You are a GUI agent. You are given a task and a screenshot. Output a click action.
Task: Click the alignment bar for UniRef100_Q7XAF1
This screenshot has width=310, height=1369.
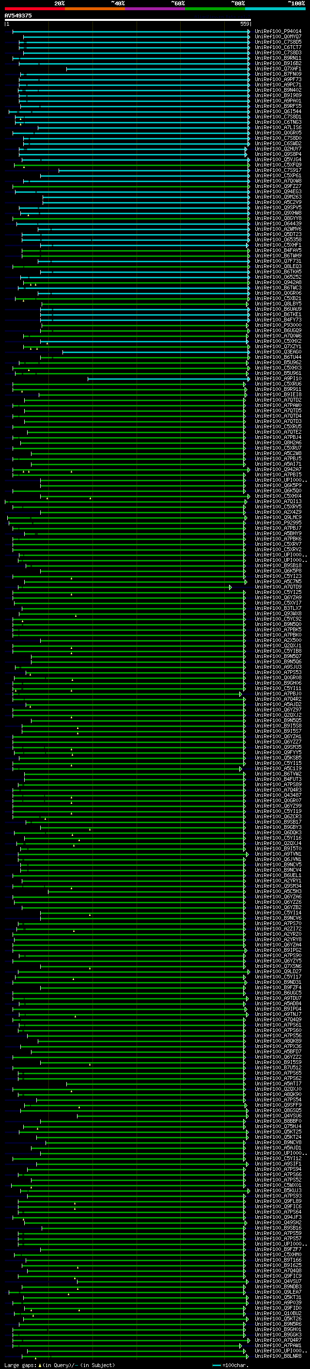click(x=158, y=68)
